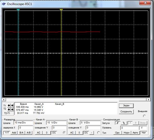Click the Экран button

click(126, 106)
